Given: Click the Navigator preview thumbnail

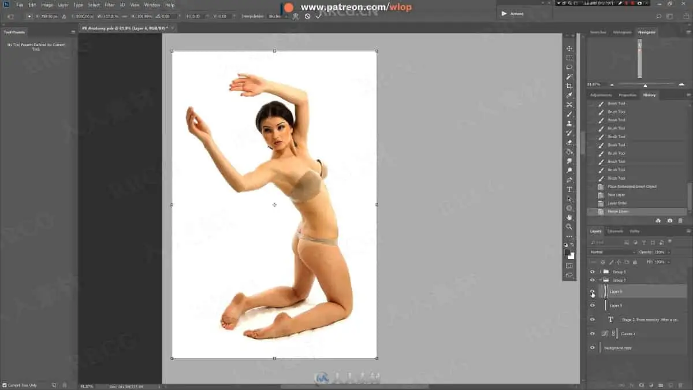Looking at the screenshot, I should click(x=639, y=60).
